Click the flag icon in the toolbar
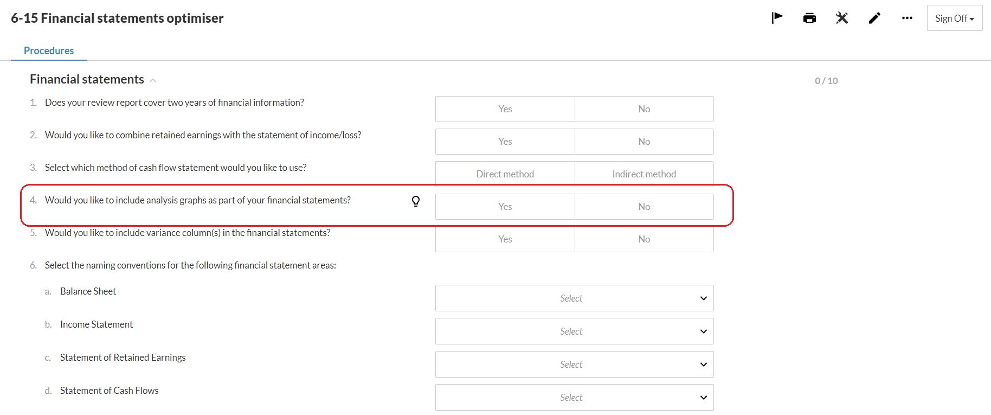Screen dimensions: 991x415 click(777, 18)
